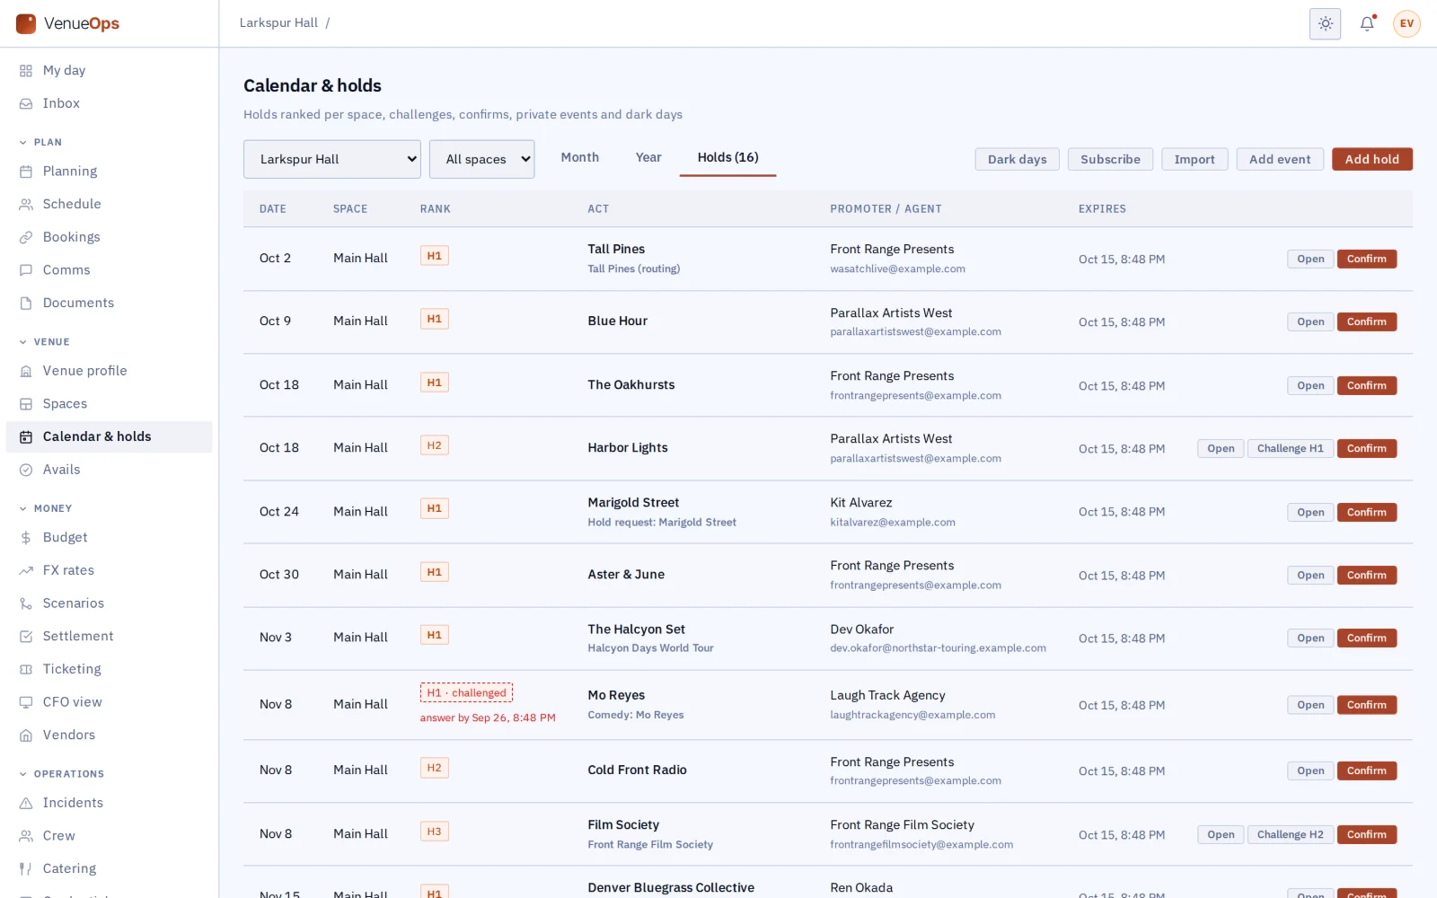Open the Larkspur Hall venue dropdown

pyautogui.click(x=332, y=159)
